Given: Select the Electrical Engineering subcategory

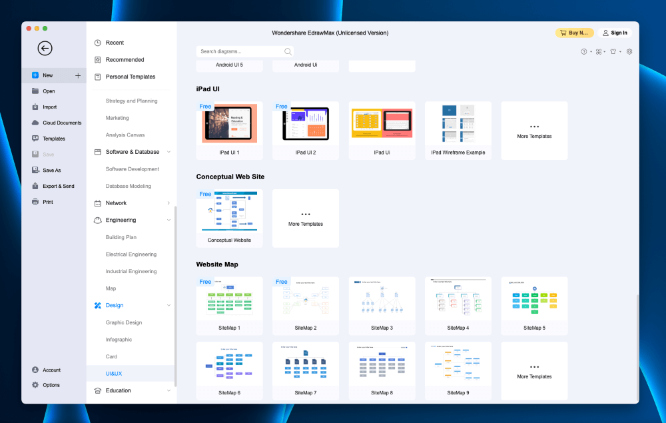Looking at the screenshot, I should click(131, 254).
